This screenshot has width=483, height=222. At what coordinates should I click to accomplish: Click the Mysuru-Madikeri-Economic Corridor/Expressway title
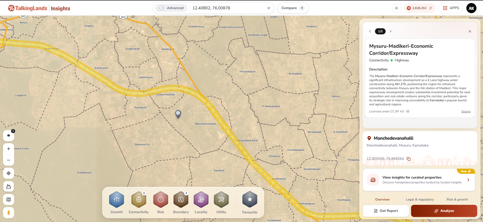pyautogui.click(x=401, y=50)
